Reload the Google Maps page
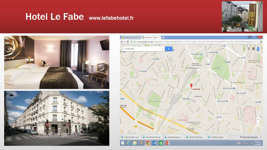 128,42
